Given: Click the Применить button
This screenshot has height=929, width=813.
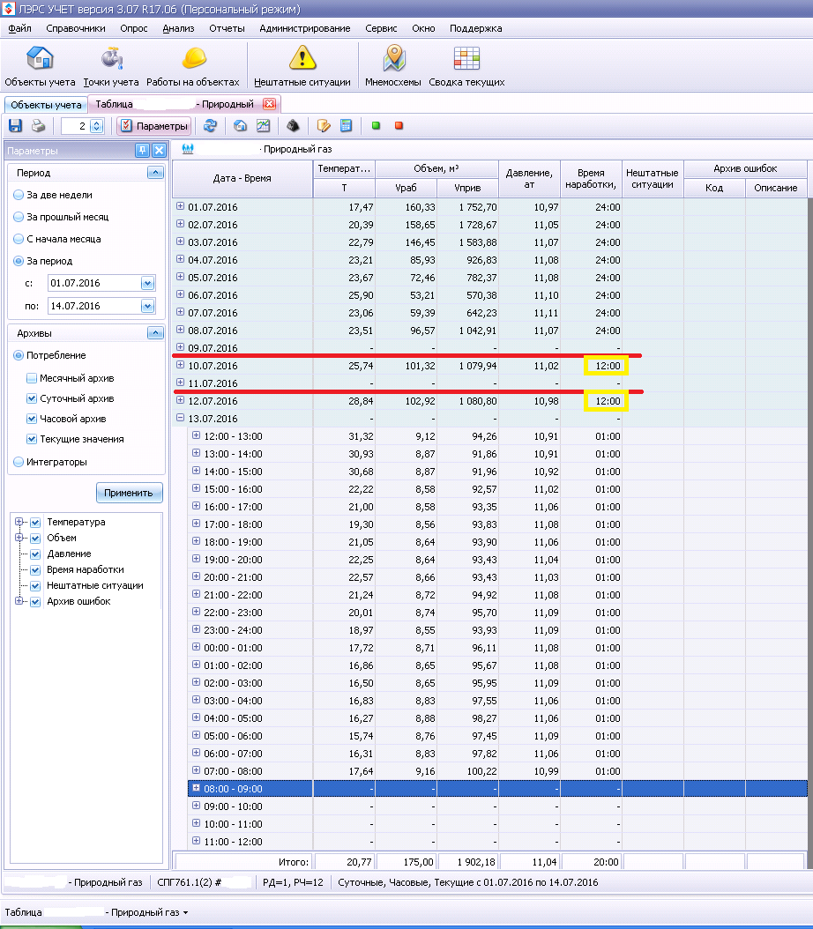Looking at the screenshot, I should pos(129,493).
